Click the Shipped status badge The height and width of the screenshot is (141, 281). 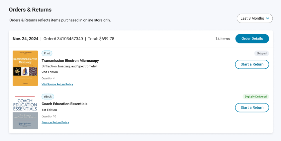coord(262,53)
